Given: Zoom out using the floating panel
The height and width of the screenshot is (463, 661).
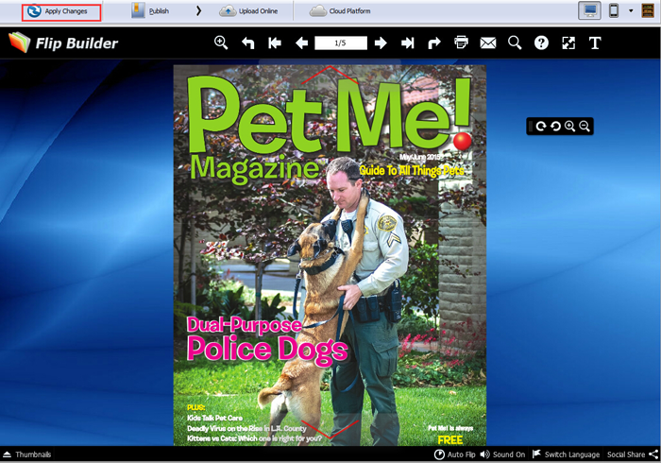Looking at the screenshot, I should point(585,126).
